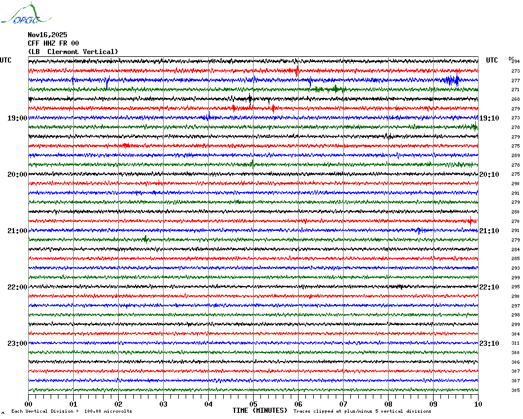This screenshot has width=523, height=419.
Task: Select the minute 10 tick label
Action: click(478, 404)
